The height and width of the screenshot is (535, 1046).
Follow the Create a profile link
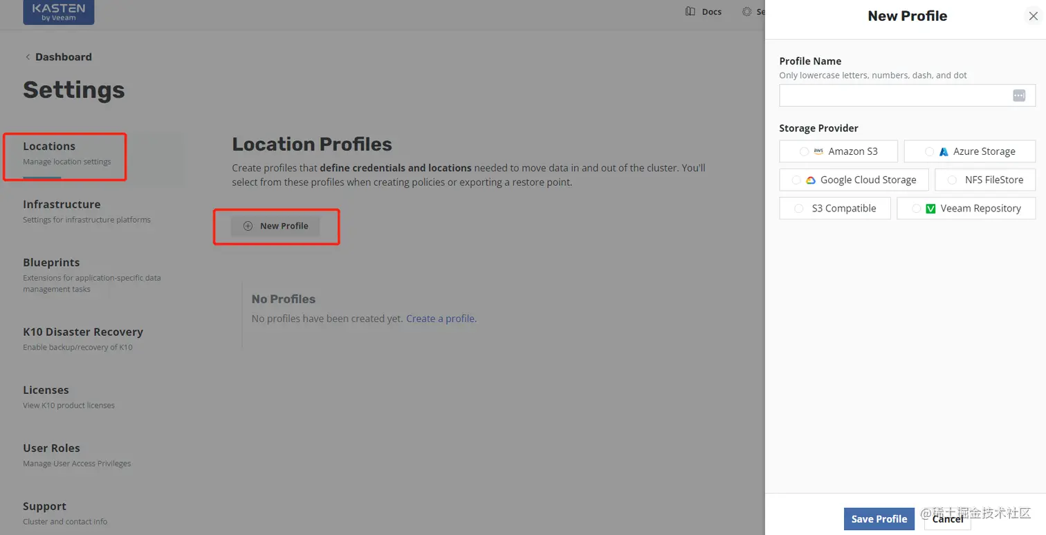click(441, 319)
